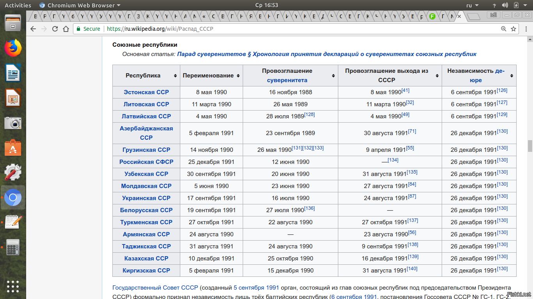533x299 pixels.
Task: Open the Files manager from the dock
Action: [13, 23]
